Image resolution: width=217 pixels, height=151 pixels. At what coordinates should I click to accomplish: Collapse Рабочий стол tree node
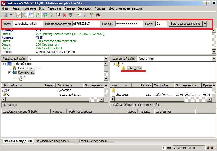click(4, 64)
